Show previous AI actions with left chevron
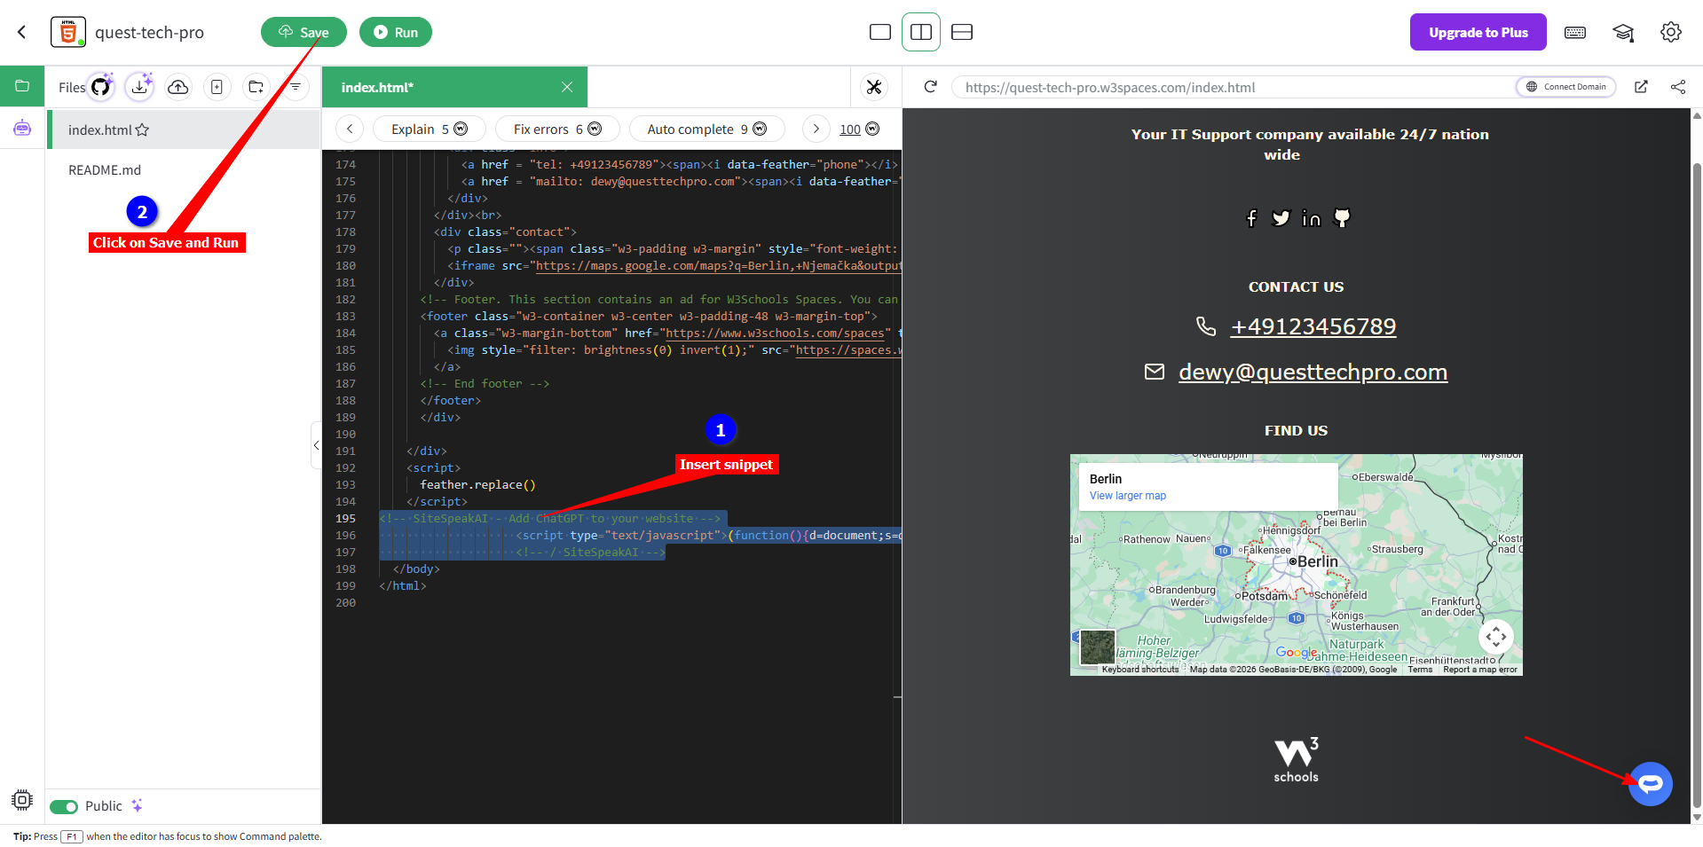Image resolution: width=1703 pixels, height=847 pixels. tap(350, 129)
